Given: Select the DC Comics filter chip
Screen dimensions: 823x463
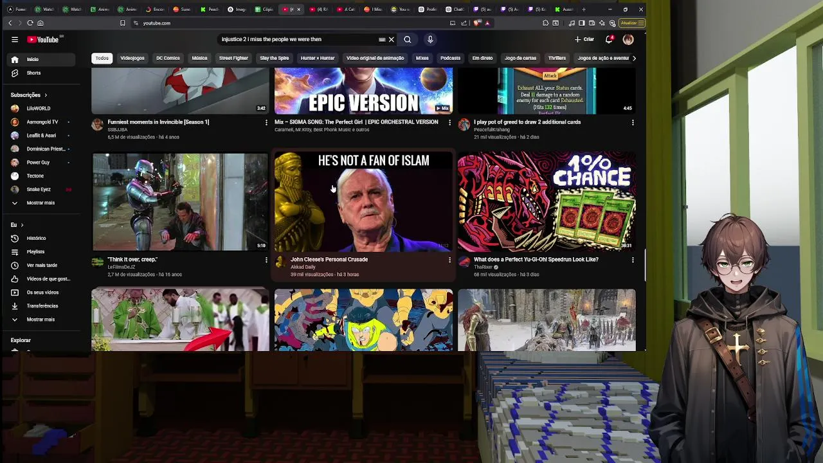Looking at the screenshot, I should (168, 58).
